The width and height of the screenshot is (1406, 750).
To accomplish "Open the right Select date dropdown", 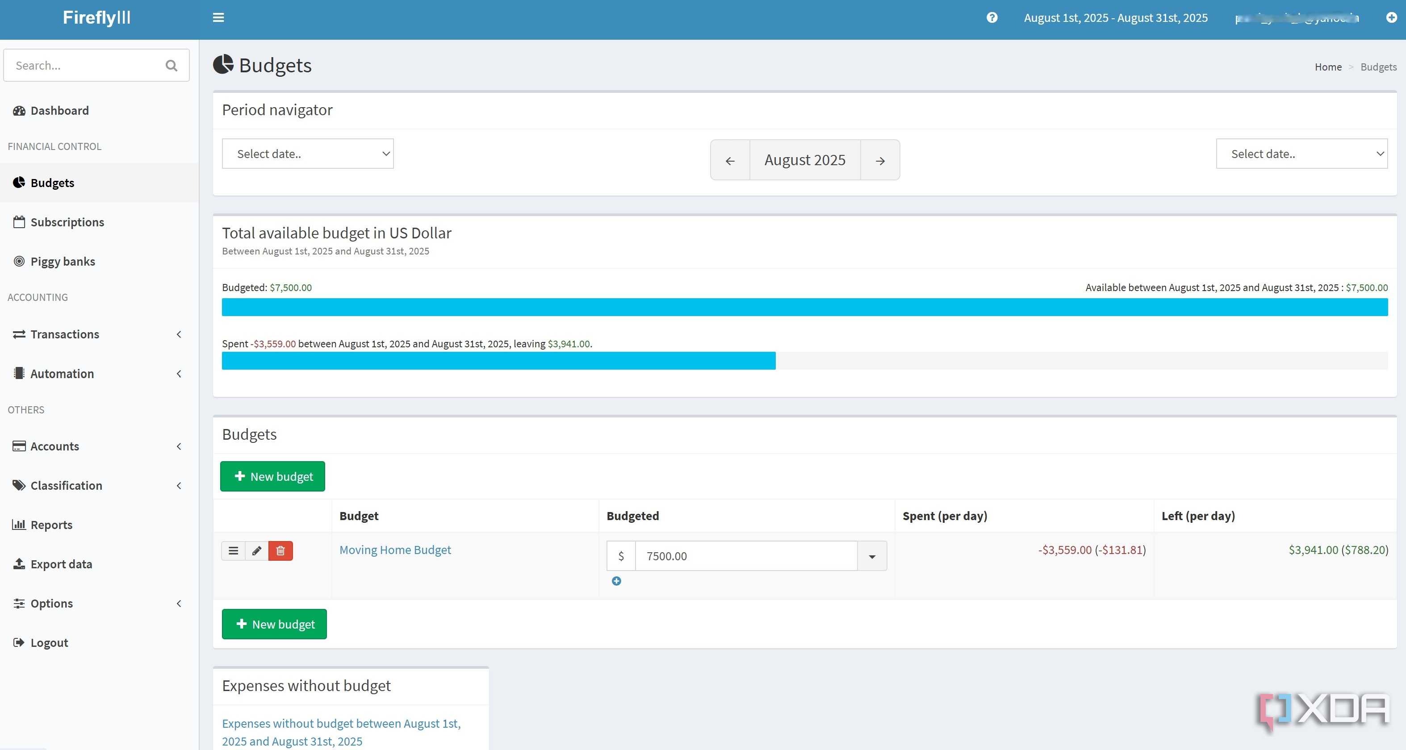I will coord(1302,154).
